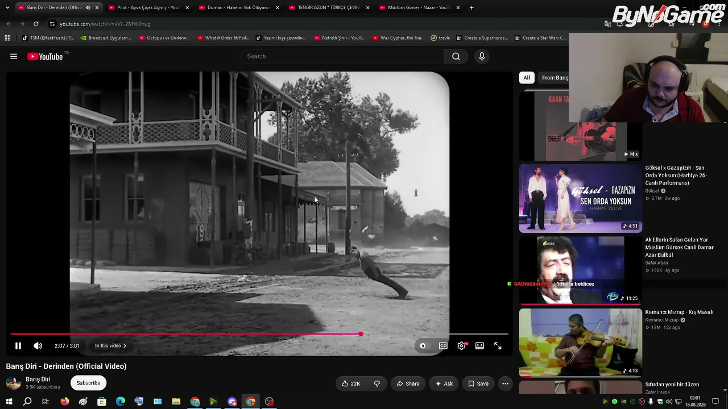728x409 pixels.
Task: Open 'Sıfırdan yeni bir düzen' video title
Action: tap(672, 385)
